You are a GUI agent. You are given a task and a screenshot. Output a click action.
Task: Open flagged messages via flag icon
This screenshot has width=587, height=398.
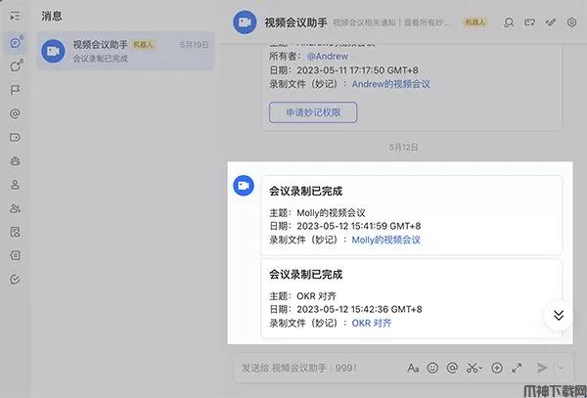point(15,90)
